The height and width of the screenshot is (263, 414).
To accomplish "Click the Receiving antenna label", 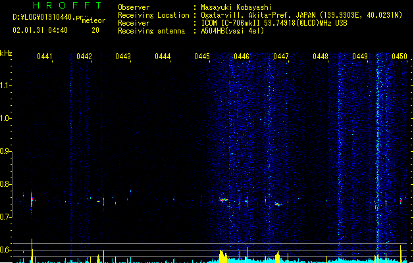I will click(x=151, y=31).
